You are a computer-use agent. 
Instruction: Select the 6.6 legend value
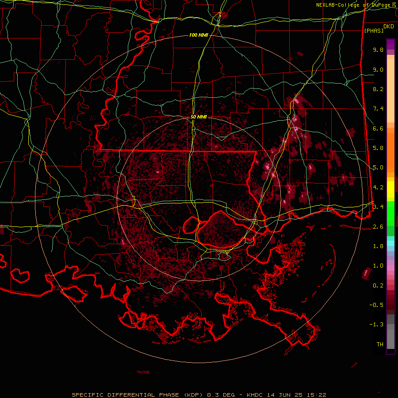point(378,128)
